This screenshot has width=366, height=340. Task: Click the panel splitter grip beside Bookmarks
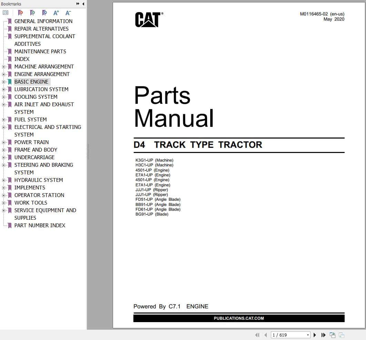(88, 151)
